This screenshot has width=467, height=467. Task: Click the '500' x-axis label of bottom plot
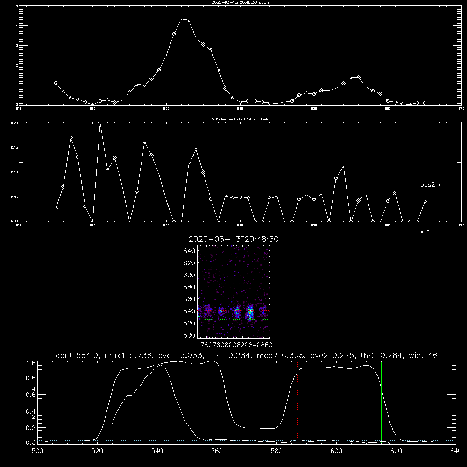point(37,451)
